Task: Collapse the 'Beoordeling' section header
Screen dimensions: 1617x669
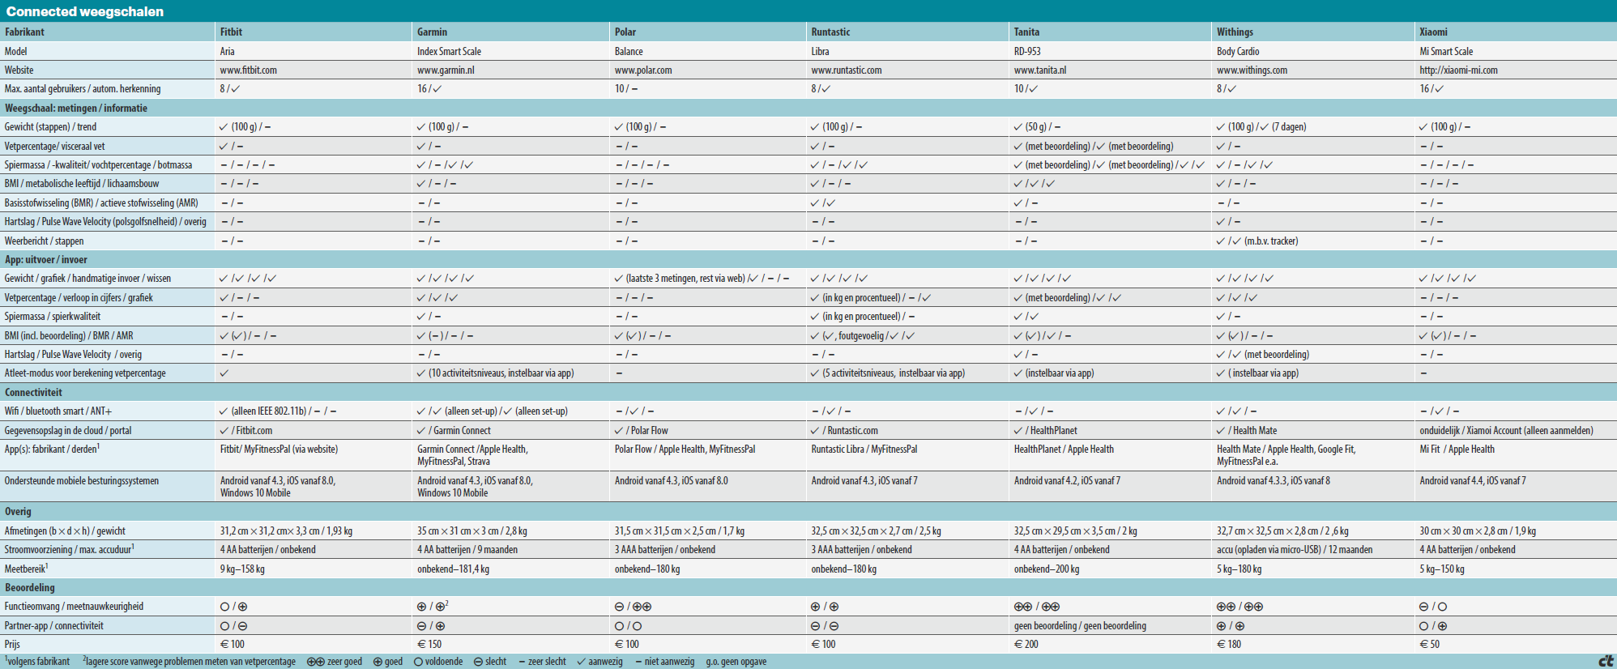Action: click(30, 588)
